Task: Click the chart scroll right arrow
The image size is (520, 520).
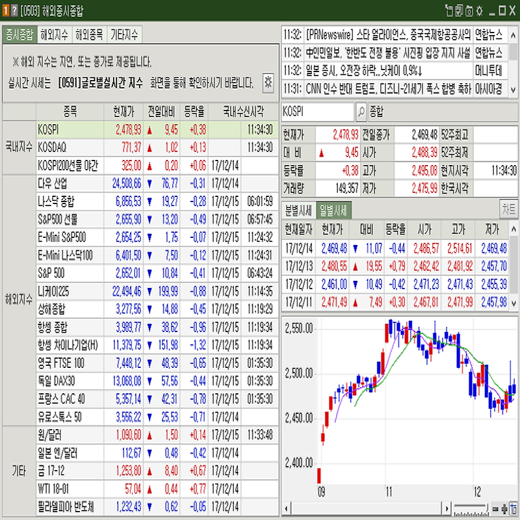Action: tap(447, 508)
